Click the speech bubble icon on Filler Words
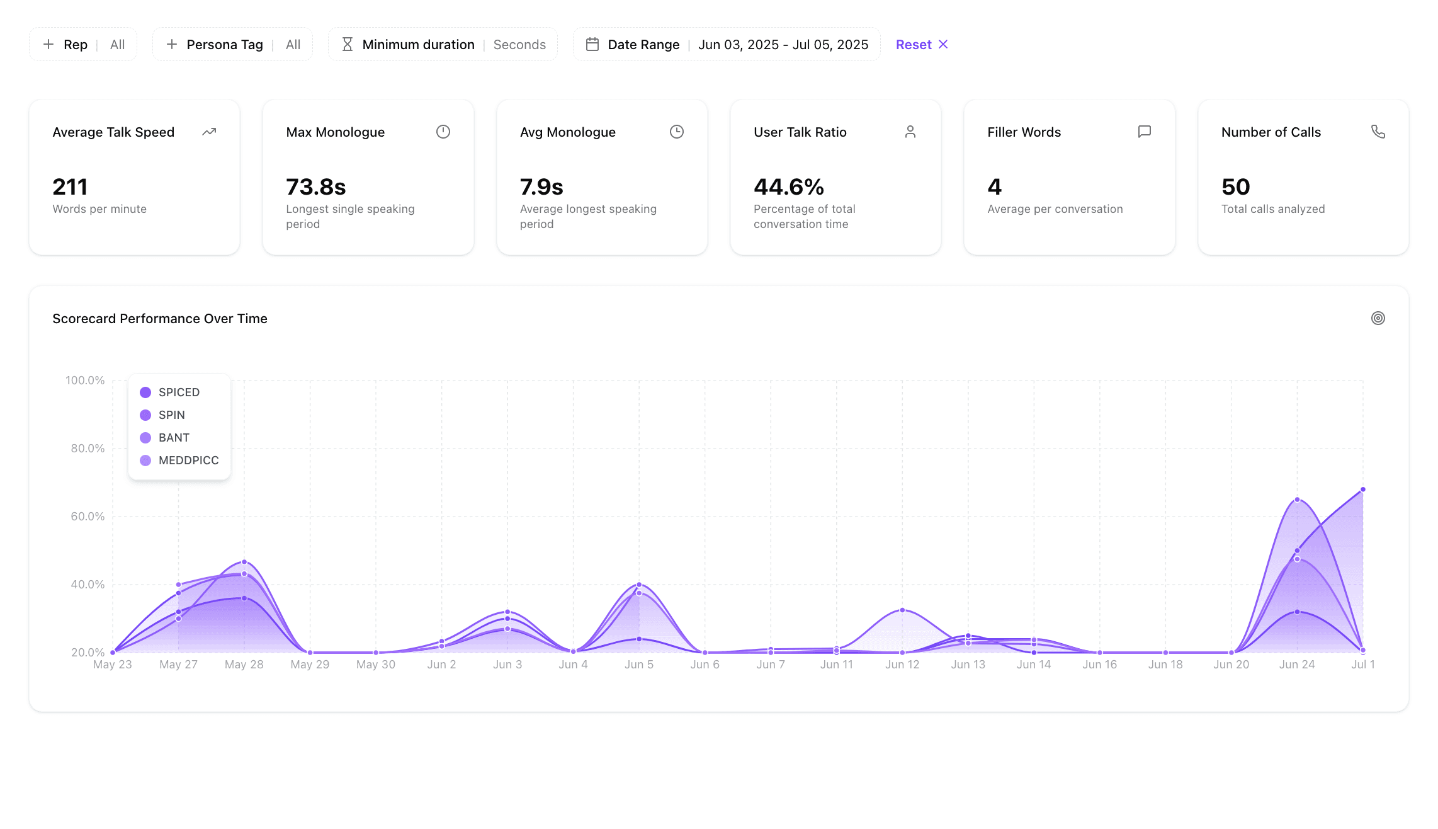This screenshot has width=1438, height=829. (1145, 132)
